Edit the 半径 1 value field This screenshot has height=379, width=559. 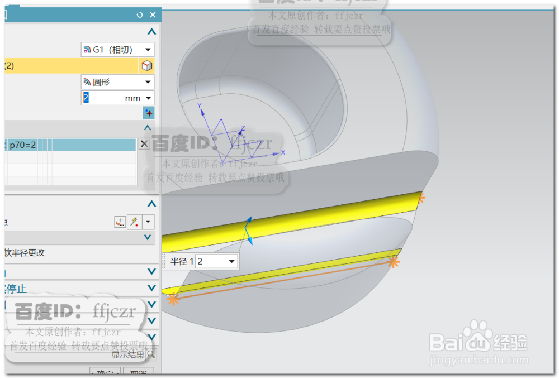click(x=211, y=262)
